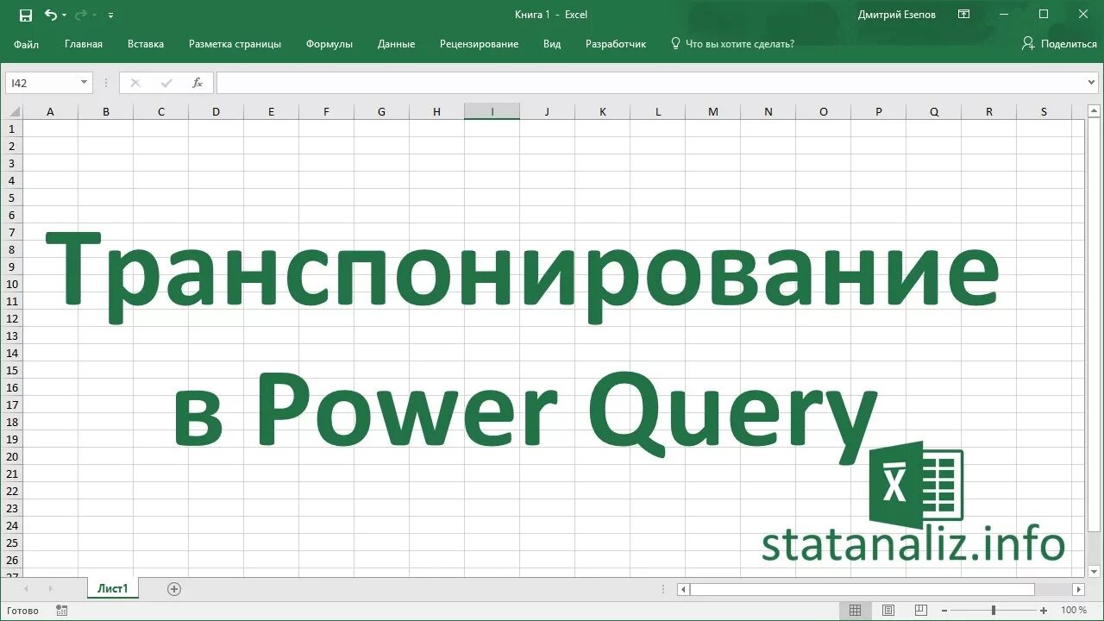
Task: Click the zoom out minus button
Action: click(945, 611)
